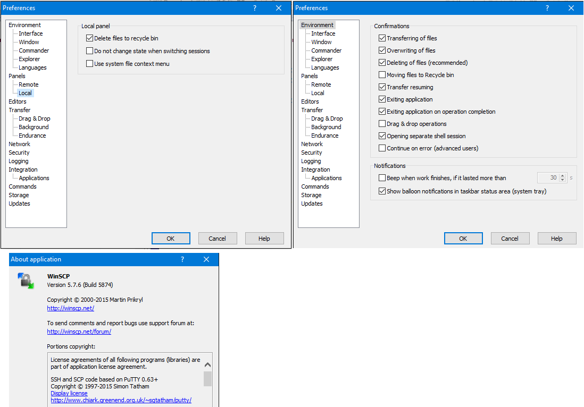
Task: Disable 'Show balloon notifications' checkbox
Action: pos(382,191)
